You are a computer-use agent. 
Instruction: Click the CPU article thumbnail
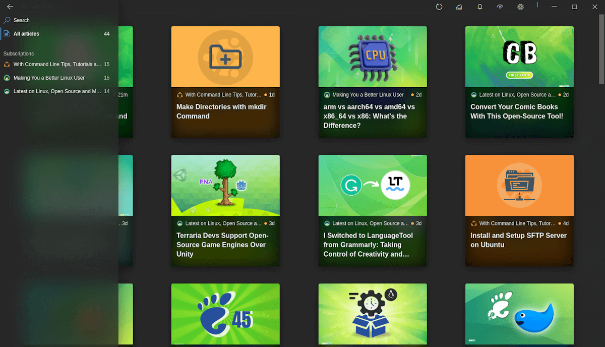372,56
